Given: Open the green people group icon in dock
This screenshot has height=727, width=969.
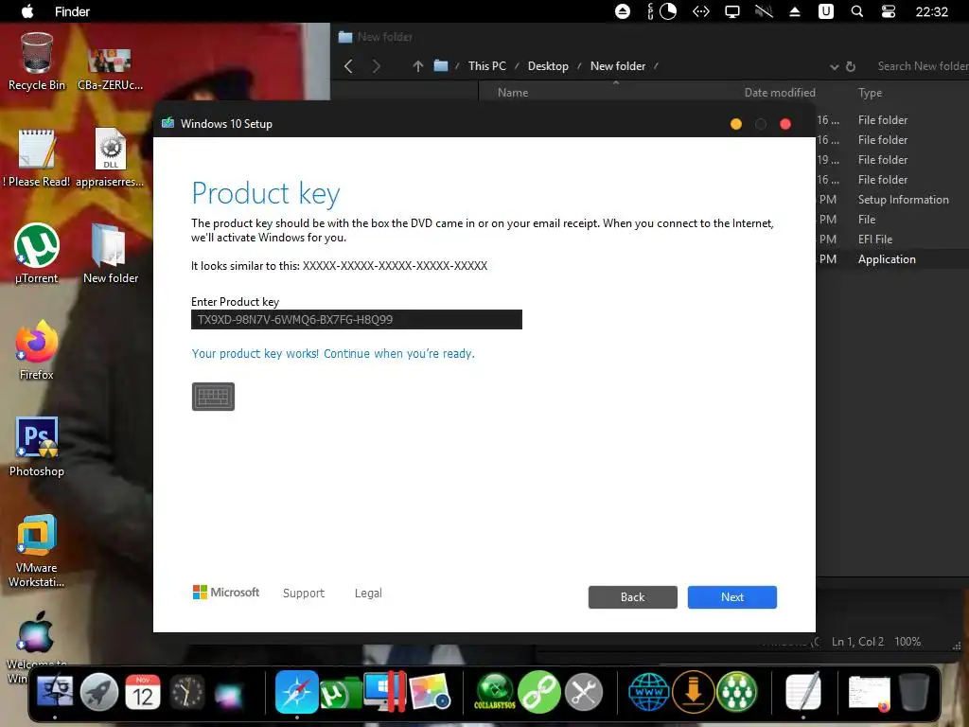Looking at the screenshot, I should 736,692.
